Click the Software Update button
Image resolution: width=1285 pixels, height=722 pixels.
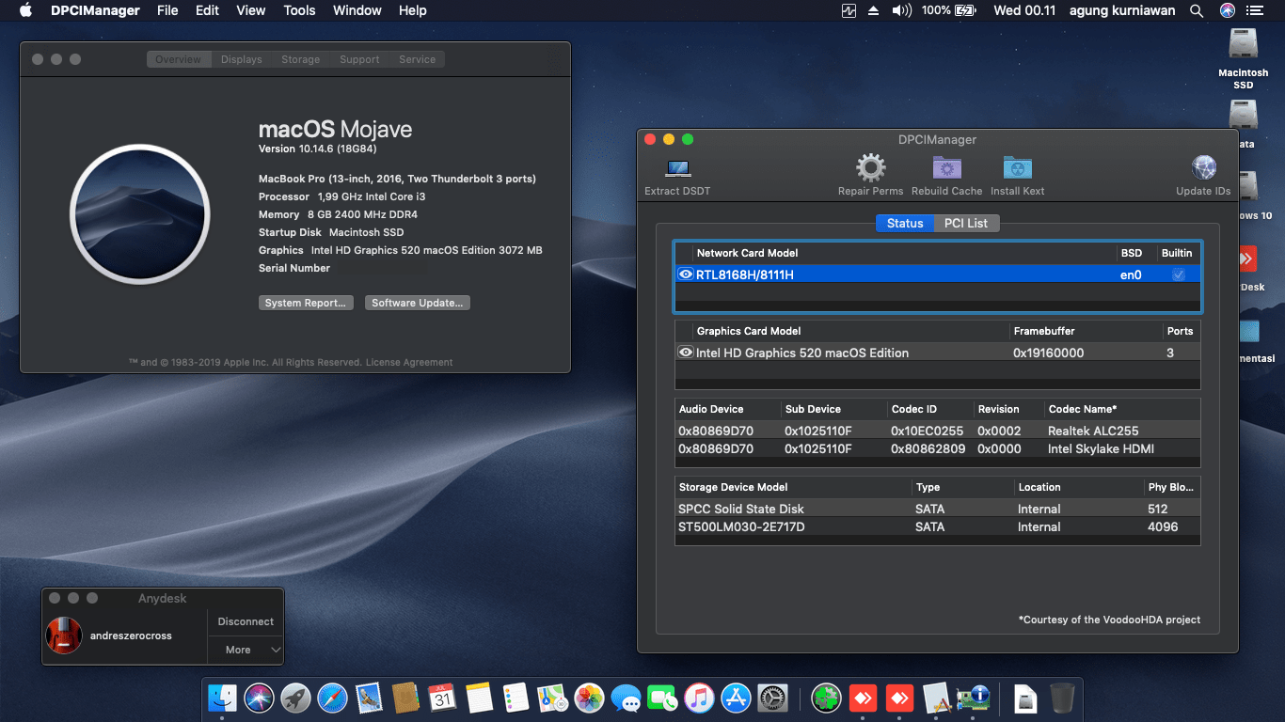(417, 302)
